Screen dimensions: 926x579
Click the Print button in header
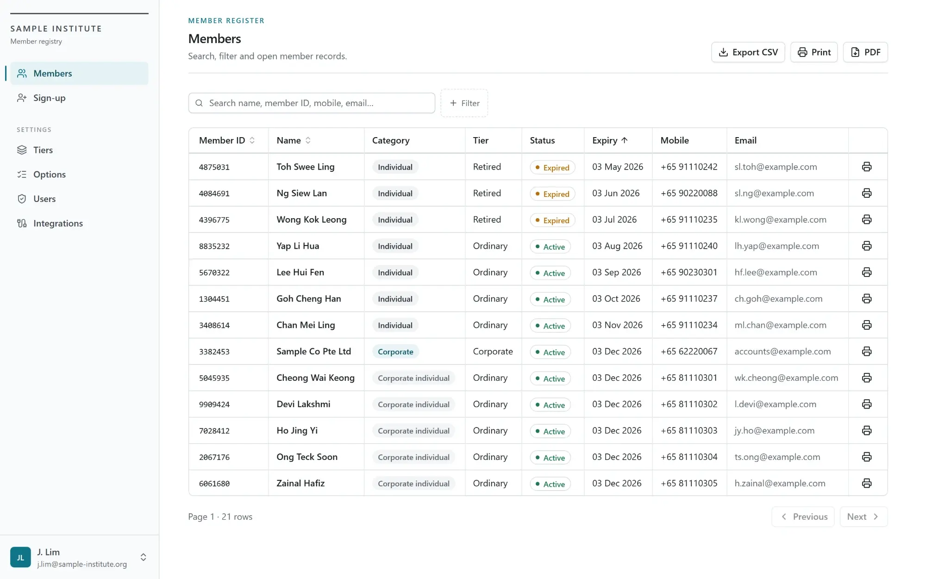click(814, 52)
